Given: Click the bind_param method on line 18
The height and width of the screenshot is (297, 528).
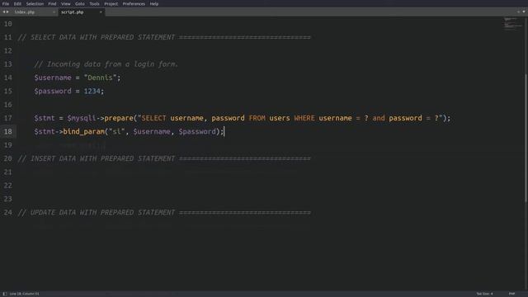Looking at the screenshot, I should pos(84,132).
